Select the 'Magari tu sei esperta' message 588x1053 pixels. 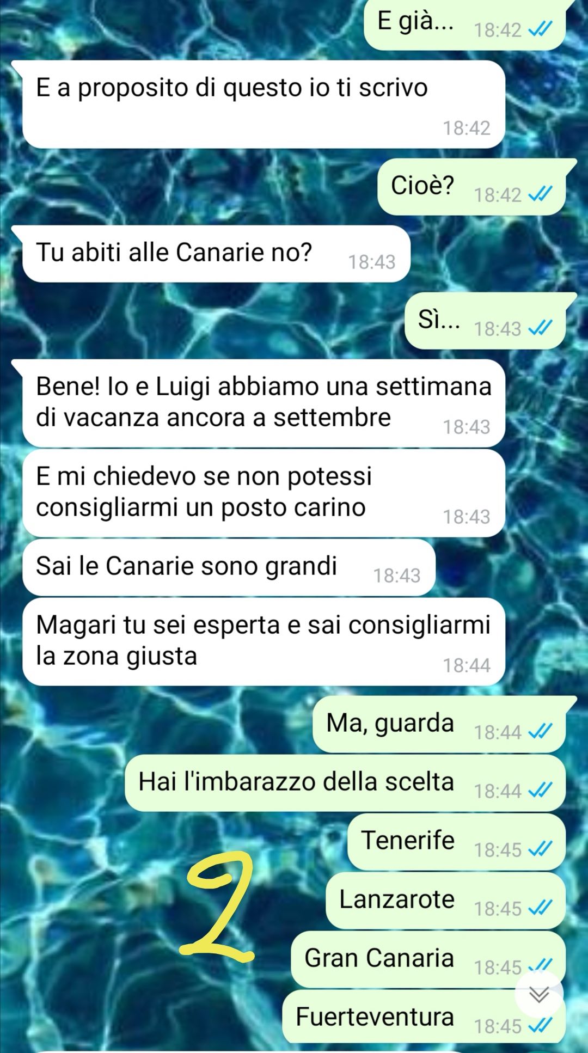tap(264, 642)
